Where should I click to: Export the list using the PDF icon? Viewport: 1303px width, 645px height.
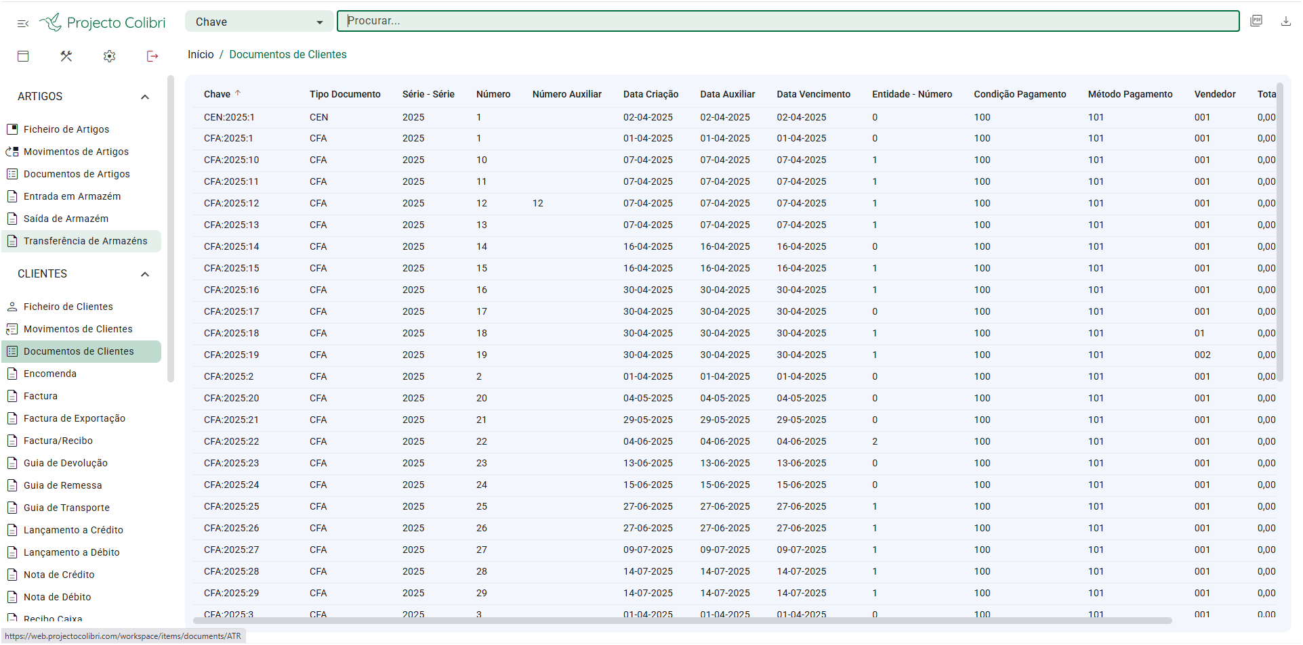[x=1256, y=21]
